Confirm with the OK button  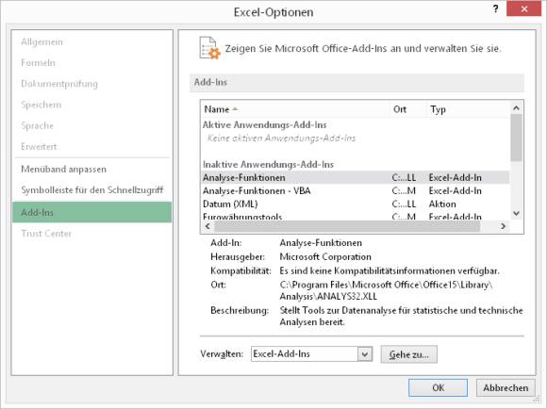pos(438,387)
